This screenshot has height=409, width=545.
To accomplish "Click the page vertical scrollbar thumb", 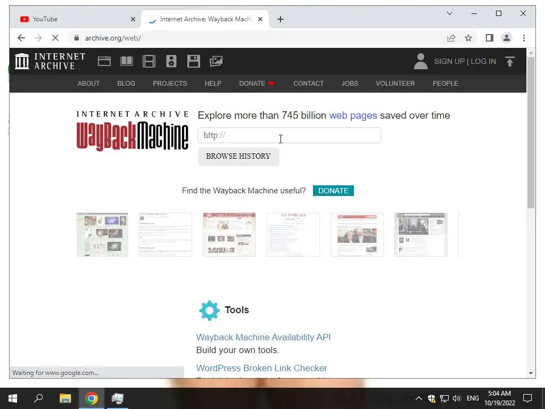I will click(531, 132).
